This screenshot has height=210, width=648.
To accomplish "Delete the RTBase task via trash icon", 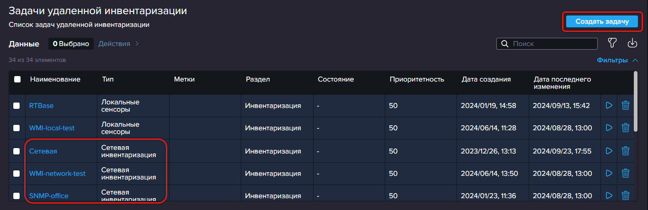I will coord(626,106).
